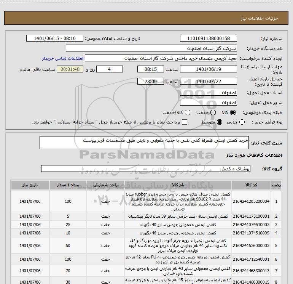Click product code 2164241173100001
Image resolution: width=293 pixels, height=284 pixels.
251,216
